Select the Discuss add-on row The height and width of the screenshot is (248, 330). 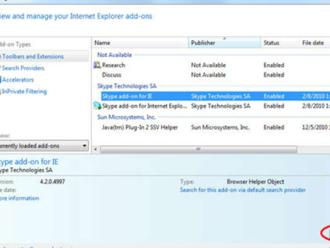tap(211, 75)
